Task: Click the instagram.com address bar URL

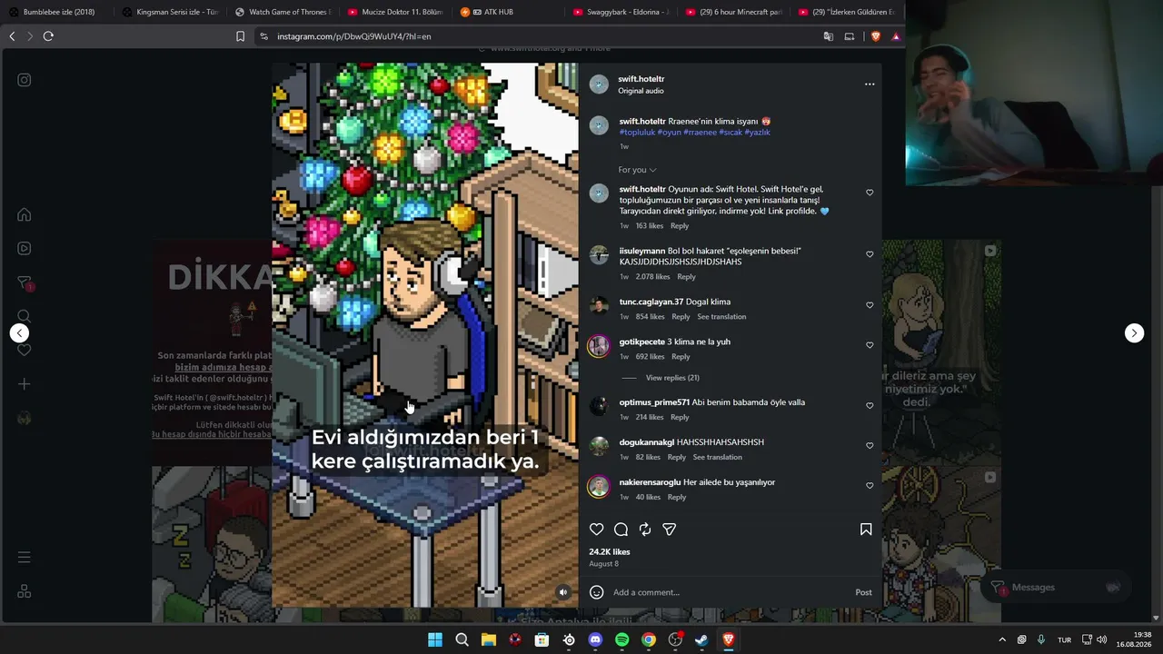Action: coord(353,36)
